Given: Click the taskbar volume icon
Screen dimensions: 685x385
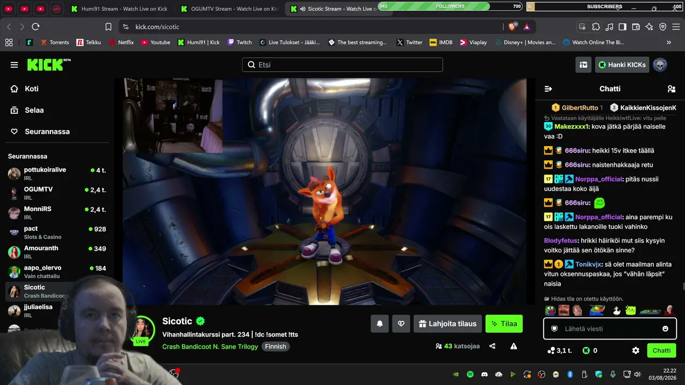Looking at the screenshot, I should [637, 374].
